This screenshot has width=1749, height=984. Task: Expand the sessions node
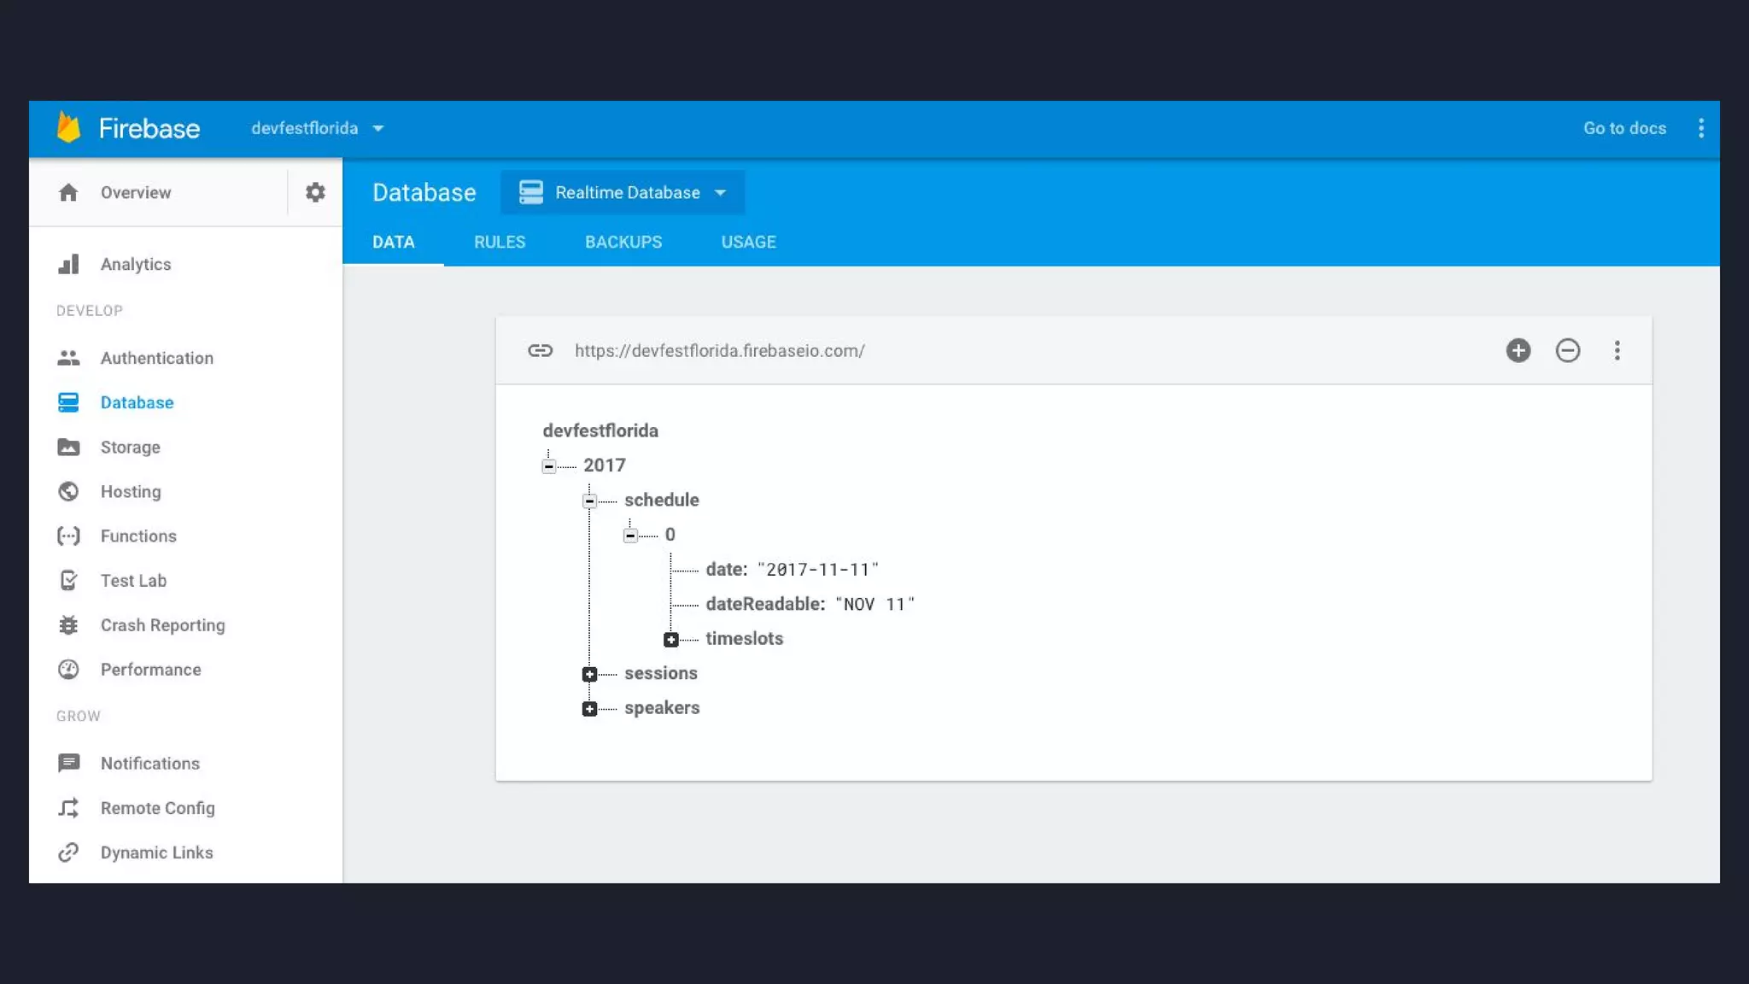[x=589, y=675]
